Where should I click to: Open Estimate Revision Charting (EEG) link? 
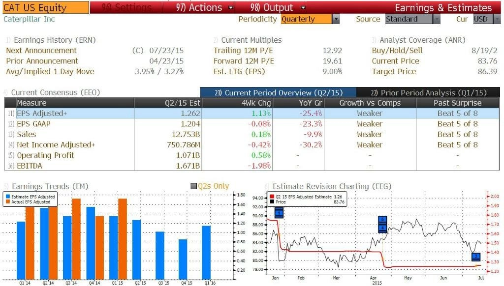click(x=332, y=186)
